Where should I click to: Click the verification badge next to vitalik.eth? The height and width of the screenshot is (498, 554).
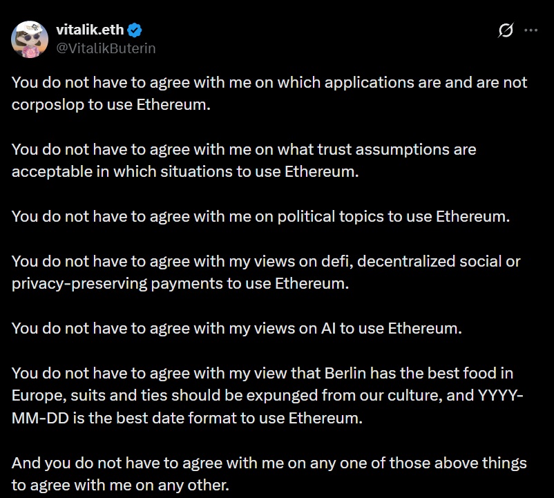click(135, 29)
